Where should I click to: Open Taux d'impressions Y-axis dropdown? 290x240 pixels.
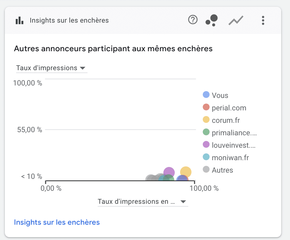(52, 68)
